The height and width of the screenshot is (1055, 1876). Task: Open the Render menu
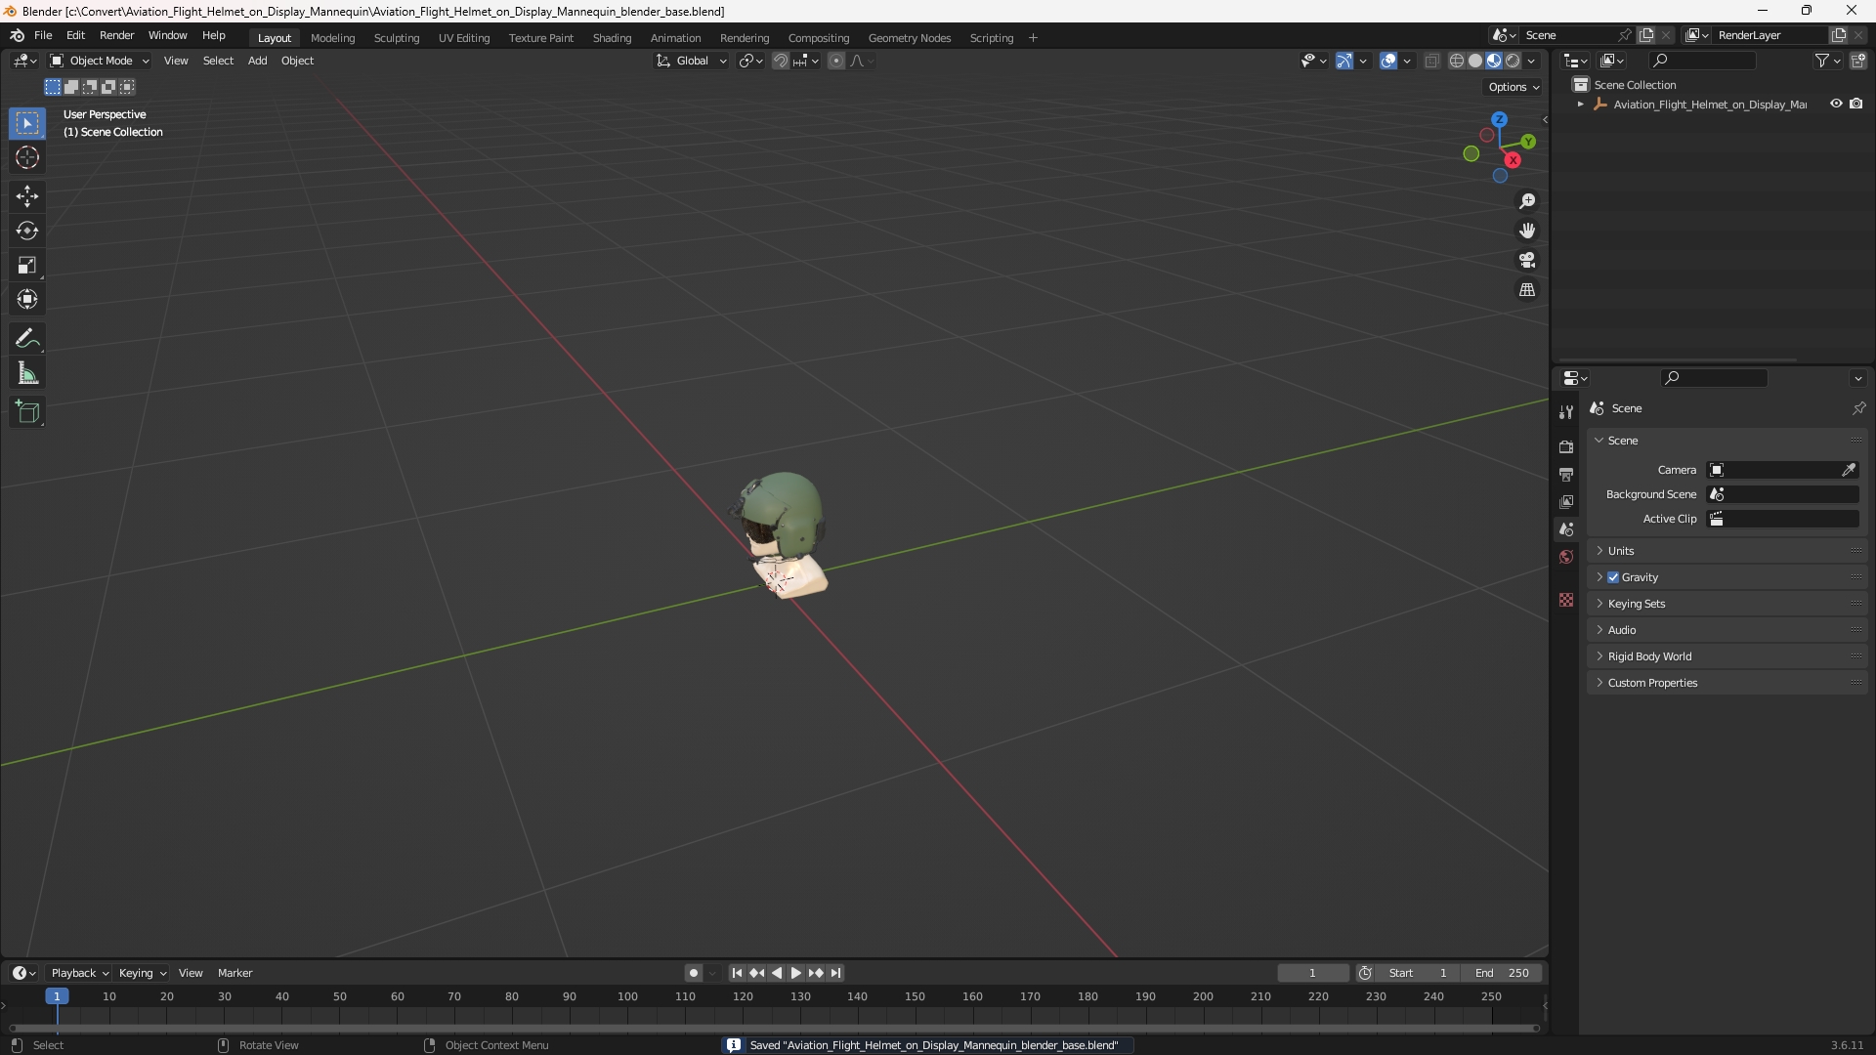[116, 35]
